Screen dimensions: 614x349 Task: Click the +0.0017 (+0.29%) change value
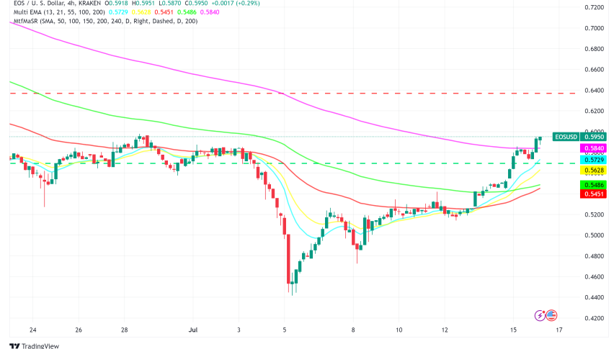coord(236,3)
